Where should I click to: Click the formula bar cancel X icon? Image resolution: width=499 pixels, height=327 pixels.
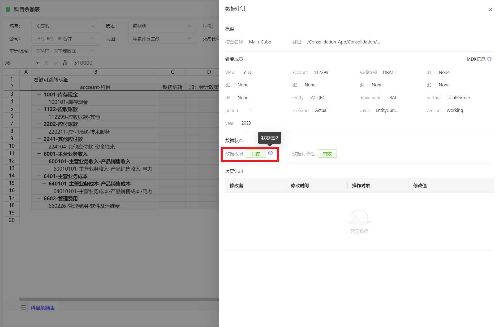tap(46, 63)
